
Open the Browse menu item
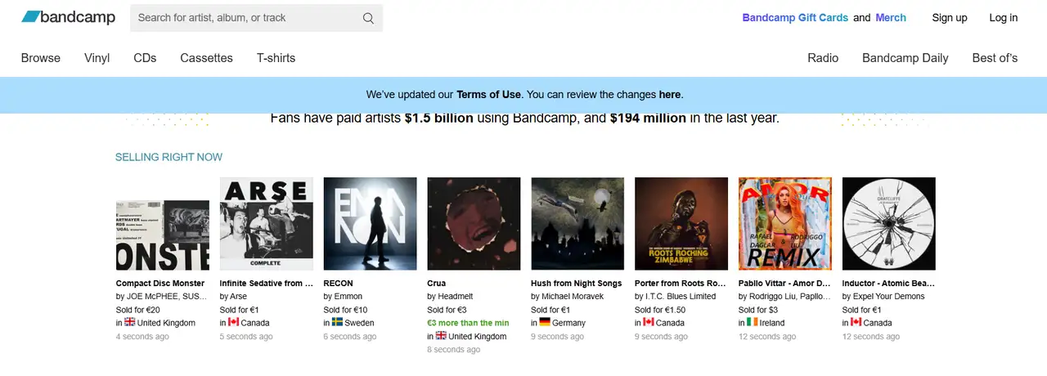[41, 58]
